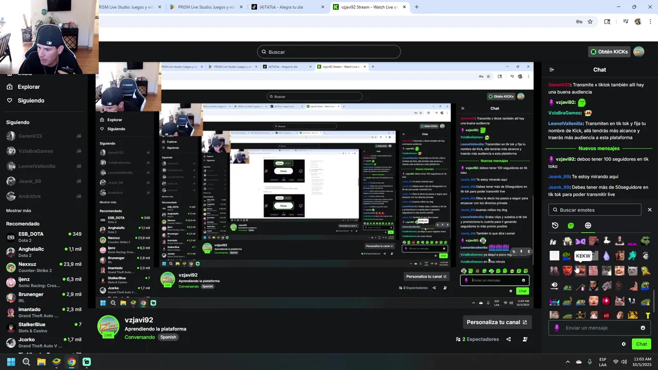Image resolution: width=658 pixels, height=370 pixels.
Task: Open Chrome profile avatar
Action: pos(638,22)
